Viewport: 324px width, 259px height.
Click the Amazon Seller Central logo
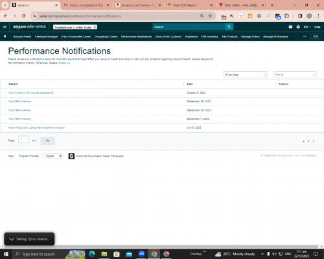click(29, 27)
